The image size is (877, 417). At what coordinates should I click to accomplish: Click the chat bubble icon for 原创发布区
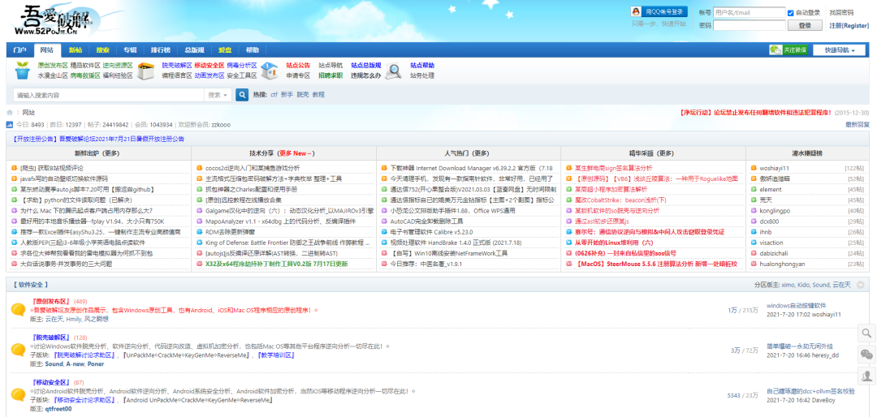tap(18, 309)
